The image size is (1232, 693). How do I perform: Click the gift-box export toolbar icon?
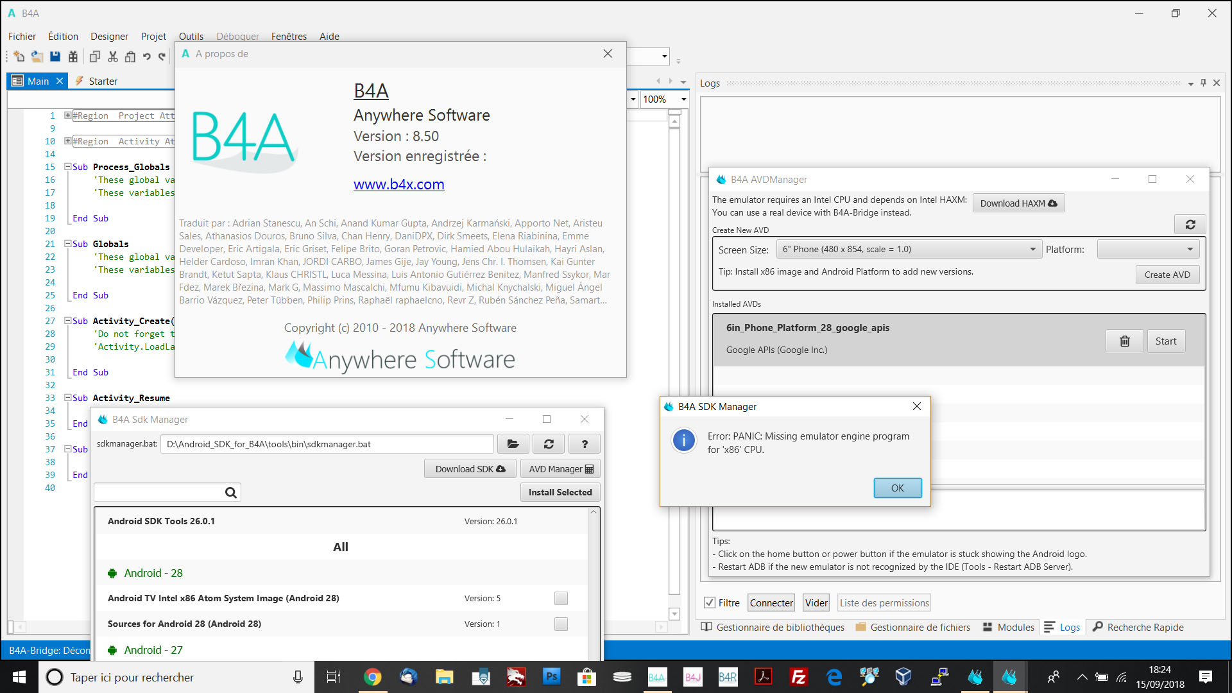(73, 56)
